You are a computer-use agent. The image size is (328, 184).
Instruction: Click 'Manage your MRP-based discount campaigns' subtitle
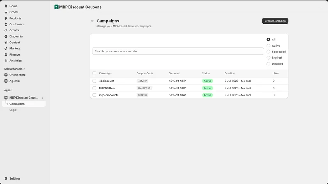tap(124, 26)
